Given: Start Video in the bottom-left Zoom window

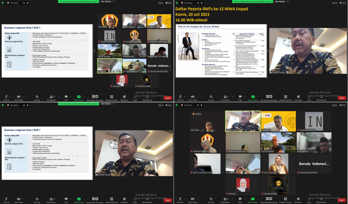Looking at the screenshot, I should pyautogui.click(x=19, y=200).
